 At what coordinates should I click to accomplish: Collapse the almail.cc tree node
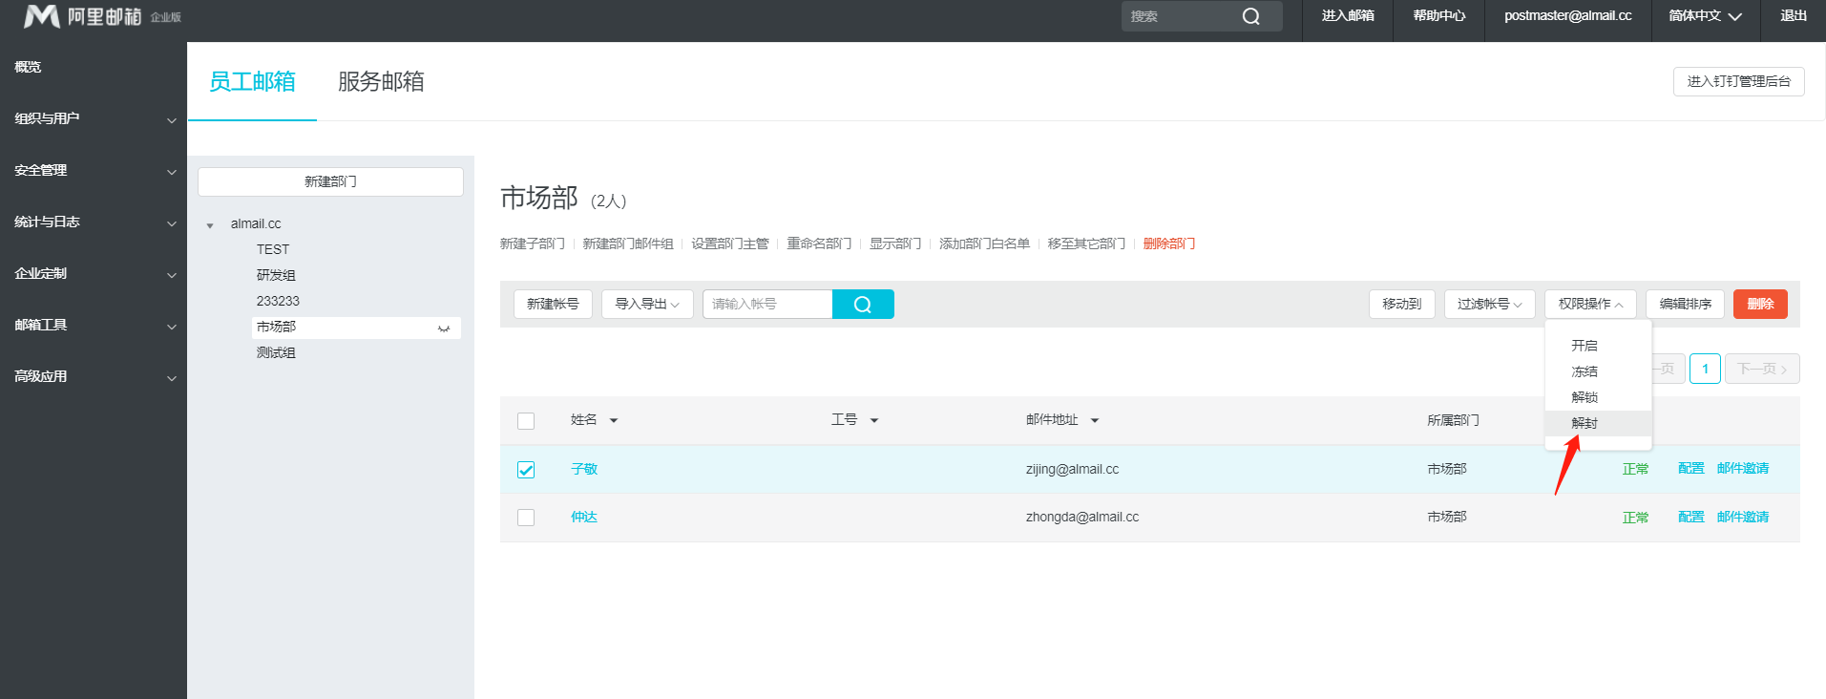click(x=210, y=225)
